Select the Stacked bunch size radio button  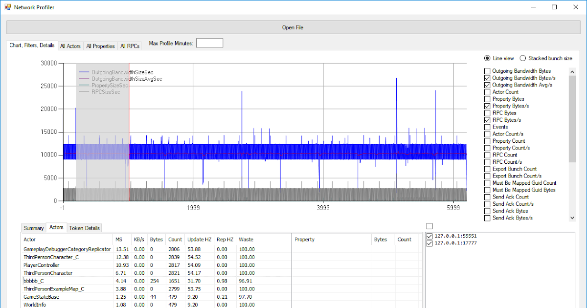(522, 58)
